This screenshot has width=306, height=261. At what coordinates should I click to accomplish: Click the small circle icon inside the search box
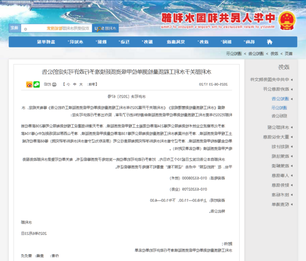click(x=26, y=29)
